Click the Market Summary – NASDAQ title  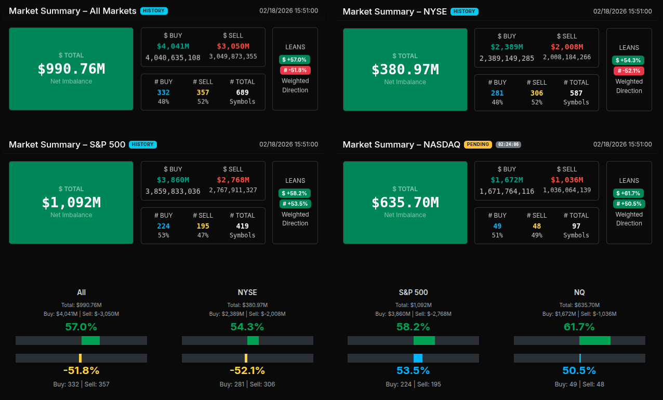401,144
